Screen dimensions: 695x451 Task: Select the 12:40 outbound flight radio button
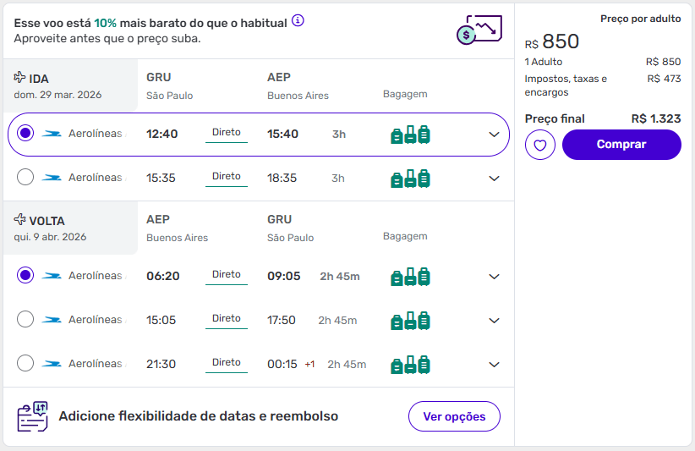pyautogui.click(x=25, y=133)
